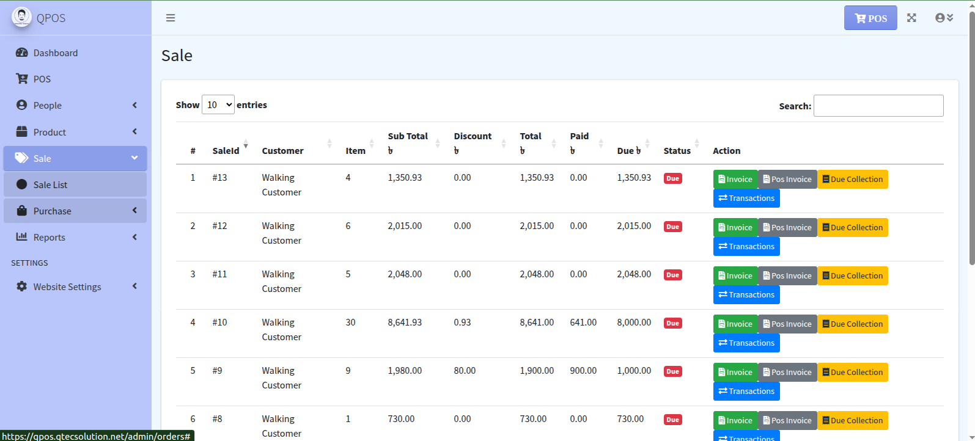Click Due Collection for sale #8
This screenshot has height=441, width=975.
853,421
